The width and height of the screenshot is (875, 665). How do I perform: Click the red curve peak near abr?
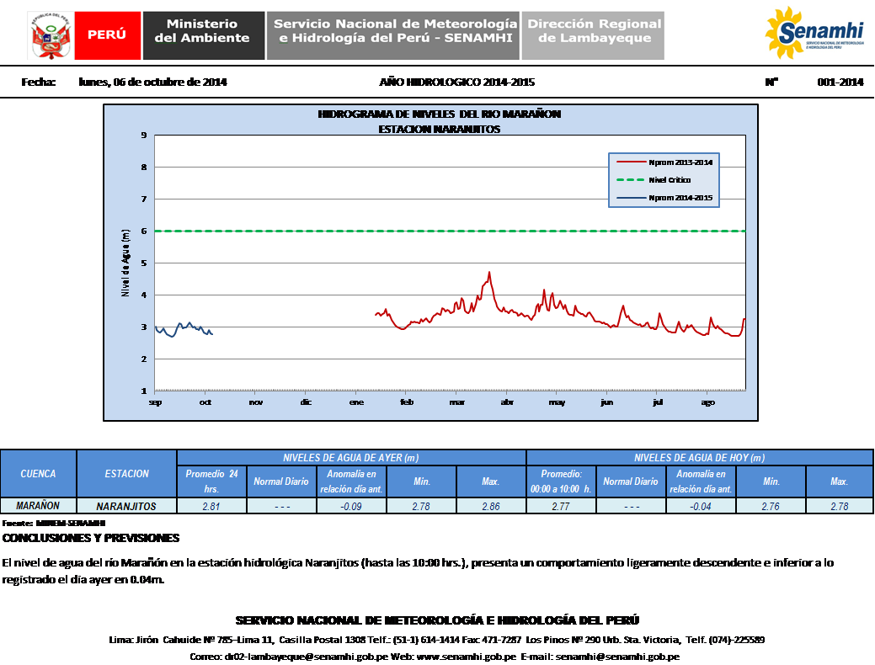(x=488, y=273)
